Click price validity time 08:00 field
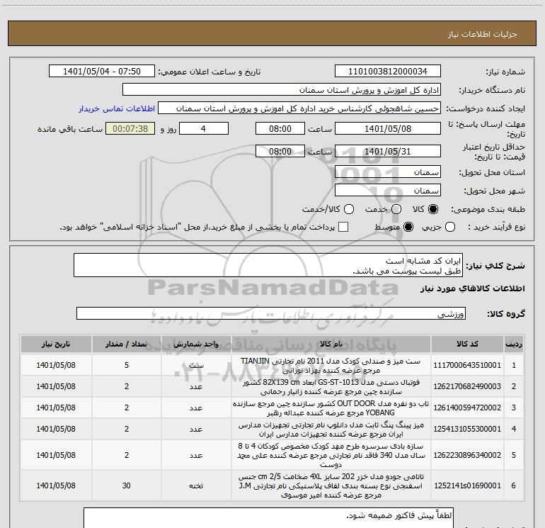The height and width of the screenshot is (528, 545). 280,152
